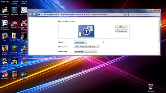Launch MTA San Andreas shortcut
Image resolution: width=166 pixels, height=93 pixels.
(x=24, y=37)
